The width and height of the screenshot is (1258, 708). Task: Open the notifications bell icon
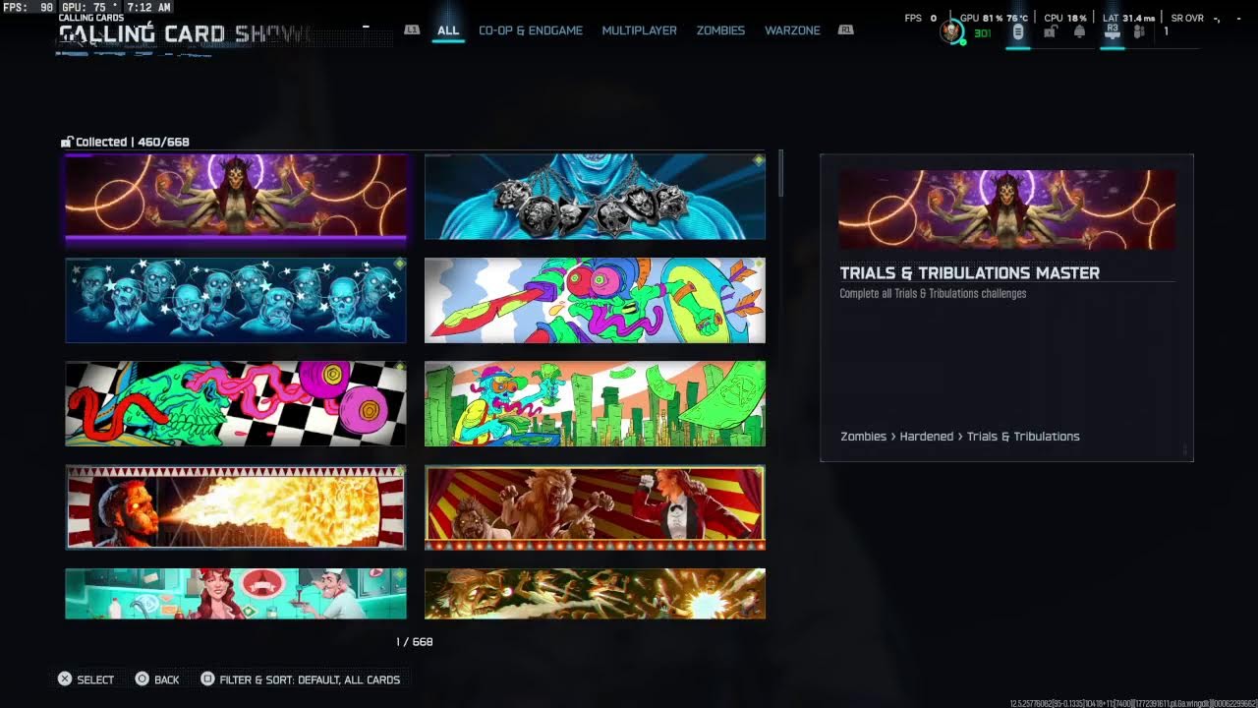point(1079,32)
